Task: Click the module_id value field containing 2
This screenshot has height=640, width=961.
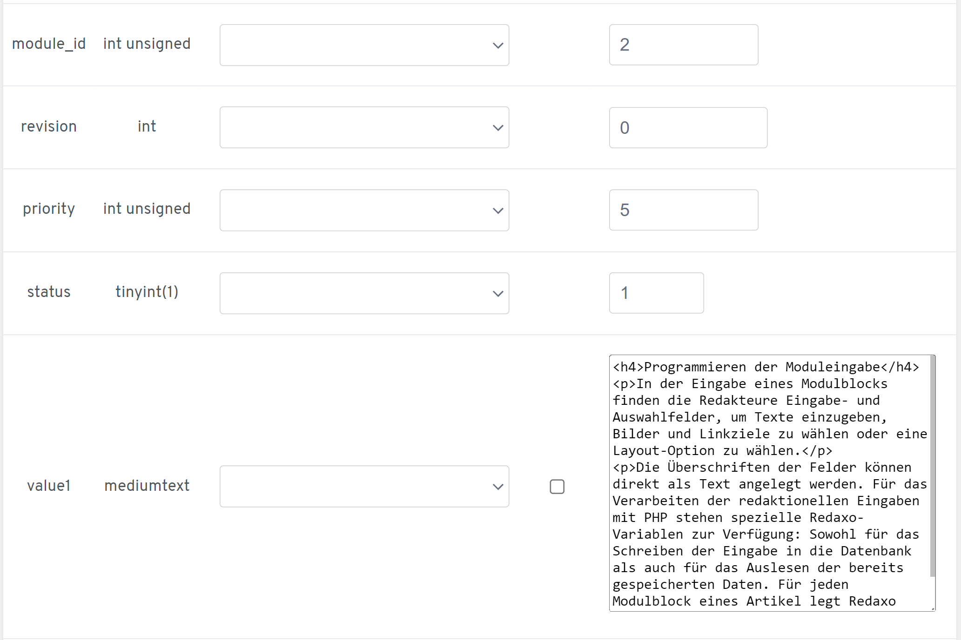Action: point(683,45)
